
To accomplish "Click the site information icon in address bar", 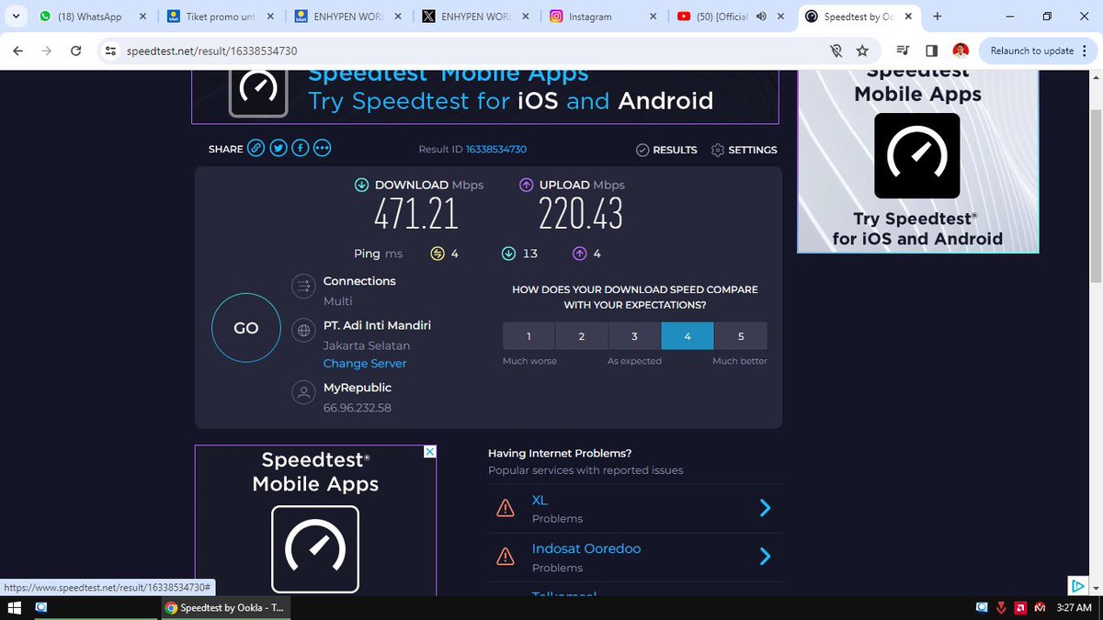I will tap(110, 51).
